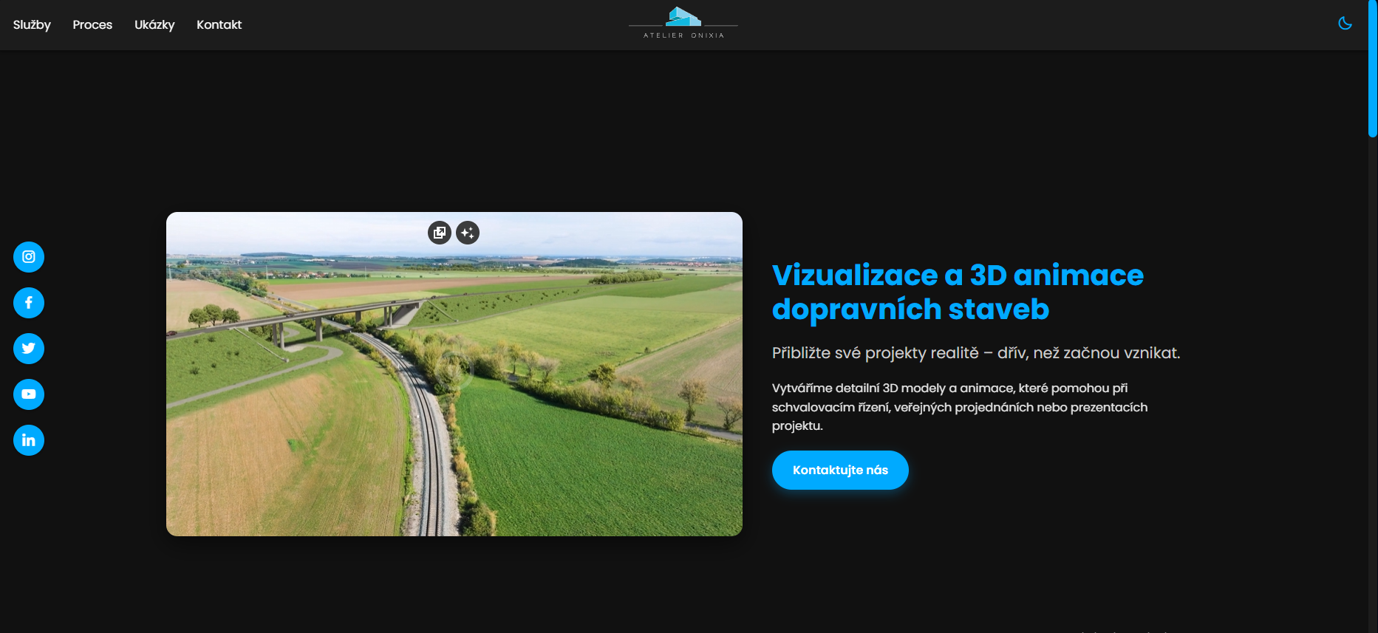Viewport: 1378px width, 633px height.
Task: Open the LinkedIn social link
Action: tap(29, 440)
